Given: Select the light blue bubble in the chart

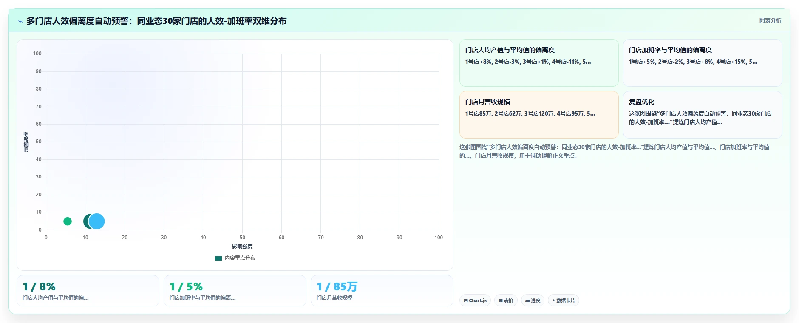Looking at the screenshot, I should (x=96, y=221).
